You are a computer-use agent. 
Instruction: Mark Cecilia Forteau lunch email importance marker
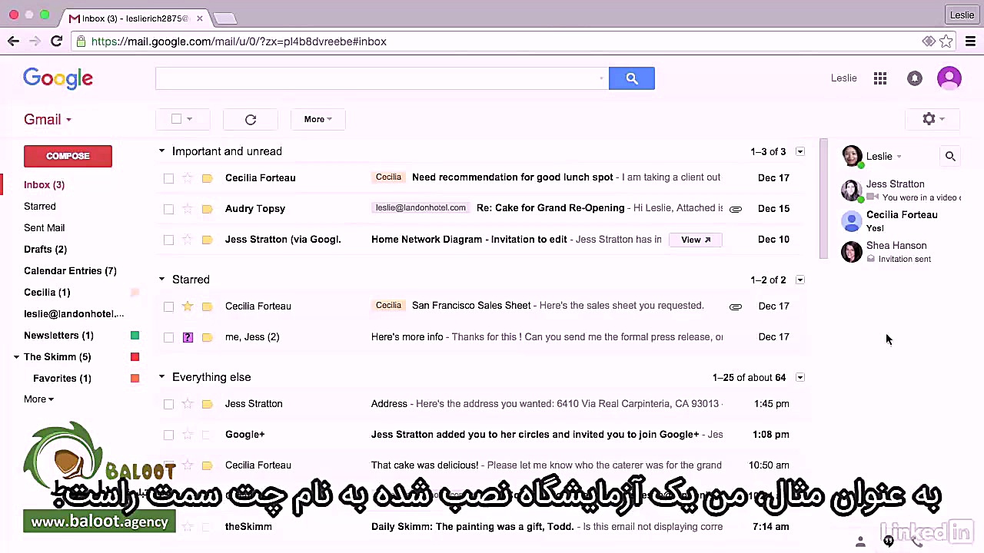click(x=207, y=178)
